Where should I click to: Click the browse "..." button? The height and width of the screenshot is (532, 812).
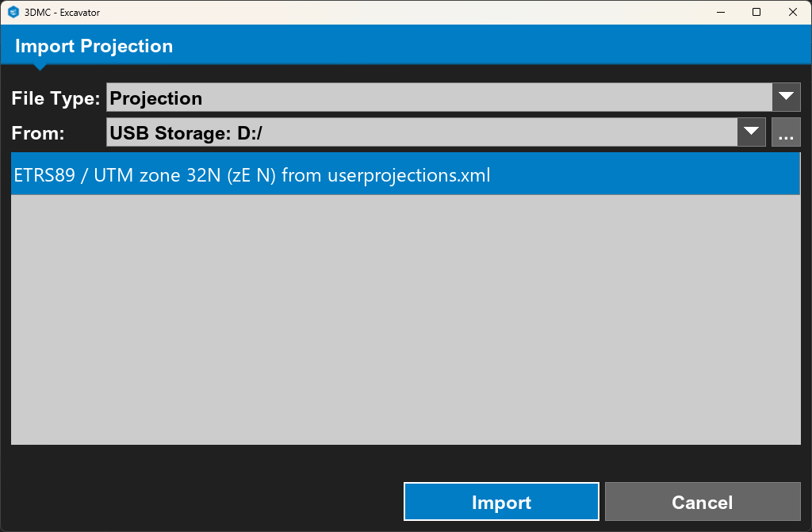tap(786, 132)
